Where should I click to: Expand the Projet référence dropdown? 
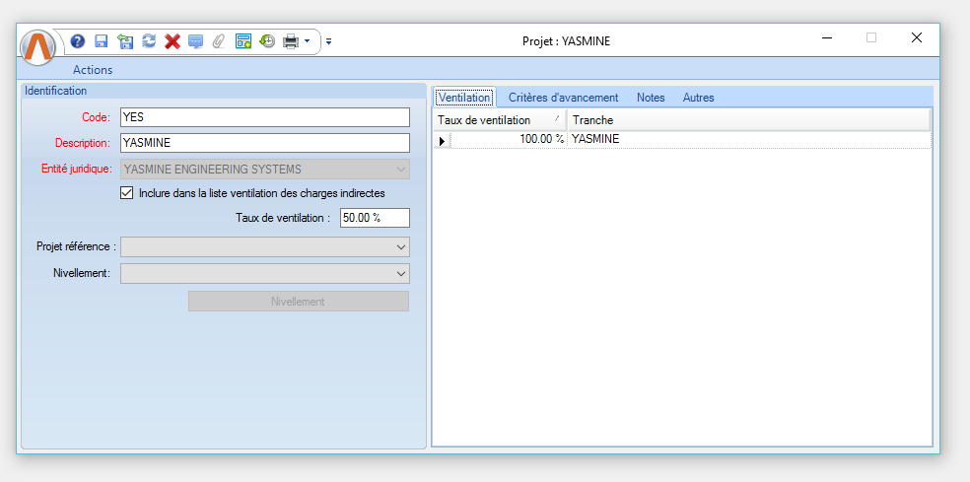coord(400,246)
